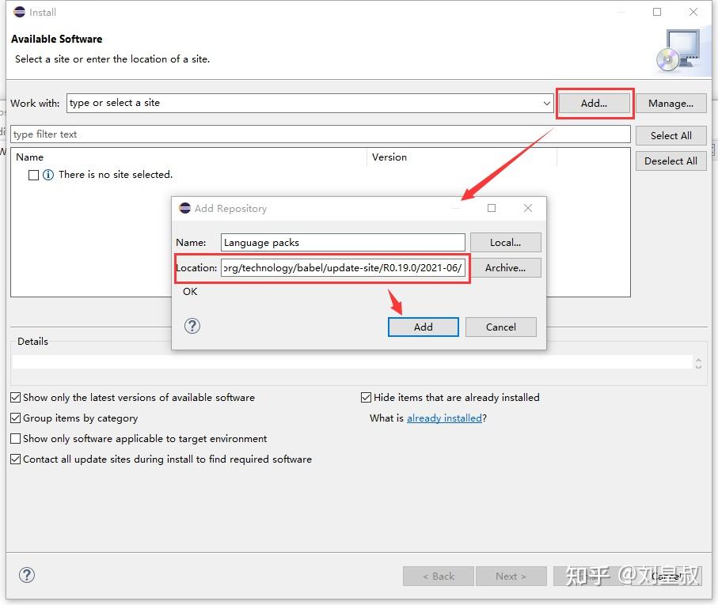Click the Local... button
This screenshot has height=605, width=718.
click(505, 242)
